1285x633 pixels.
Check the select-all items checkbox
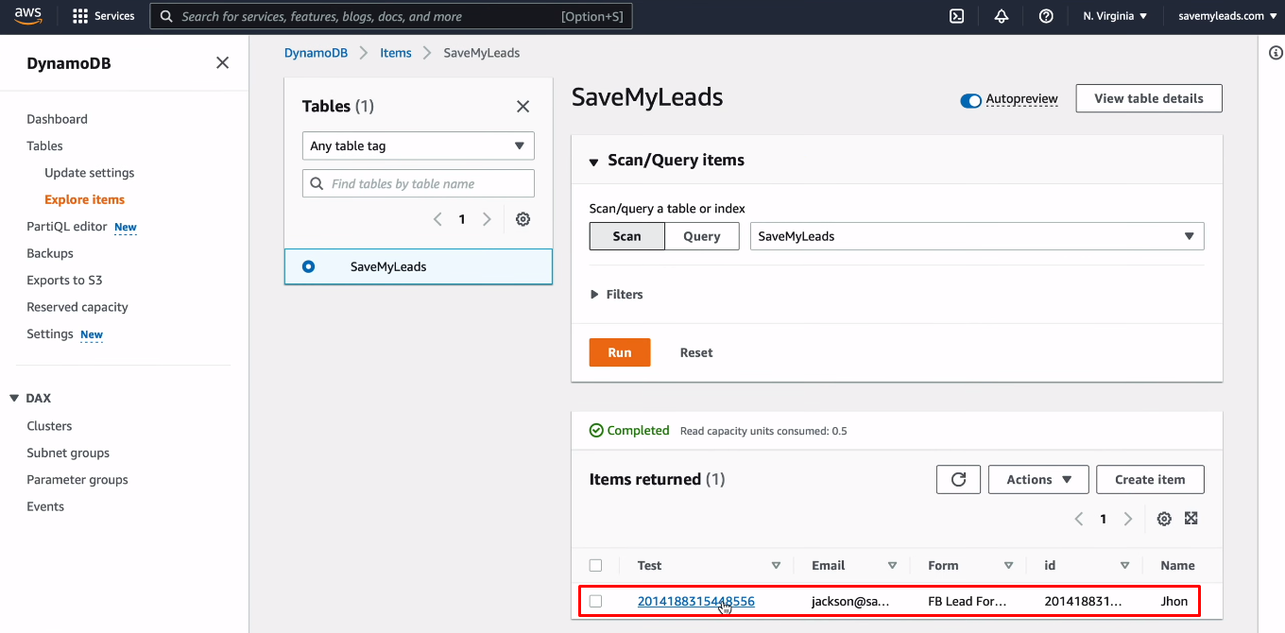tap(595, 566)
